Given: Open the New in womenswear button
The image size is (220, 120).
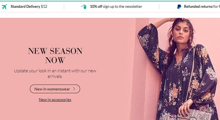Looking at the screenshot, I should pos(55,89).
